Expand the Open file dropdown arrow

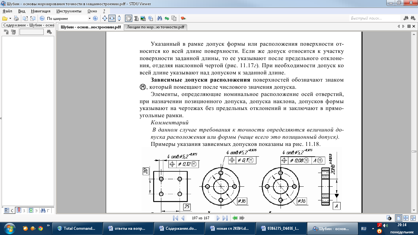coord(10,18)
